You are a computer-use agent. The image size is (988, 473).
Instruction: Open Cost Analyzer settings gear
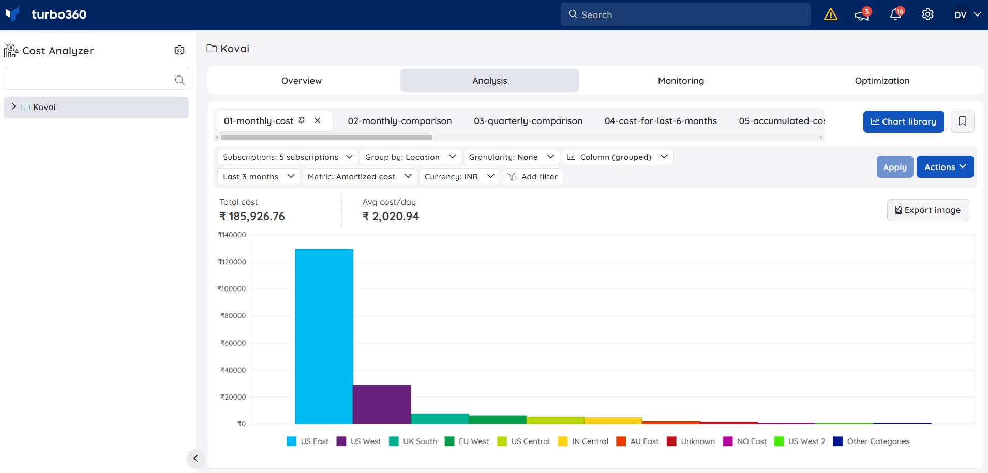point(179,50)
